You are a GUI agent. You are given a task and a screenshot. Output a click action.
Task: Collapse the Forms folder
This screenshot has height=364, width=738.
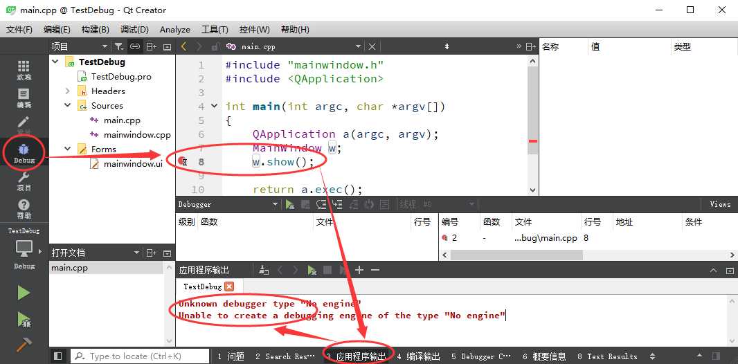(x=68, y=149)
